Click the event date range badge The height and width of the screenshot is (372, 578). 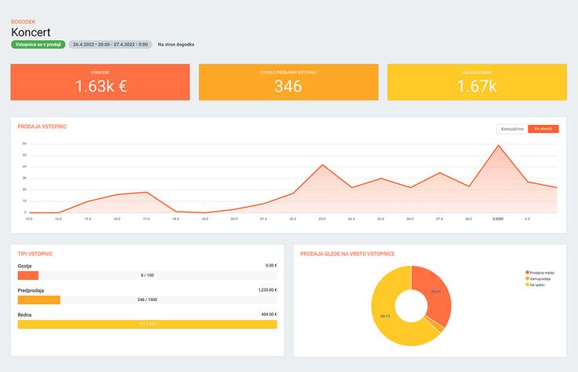tap(110, 45)
